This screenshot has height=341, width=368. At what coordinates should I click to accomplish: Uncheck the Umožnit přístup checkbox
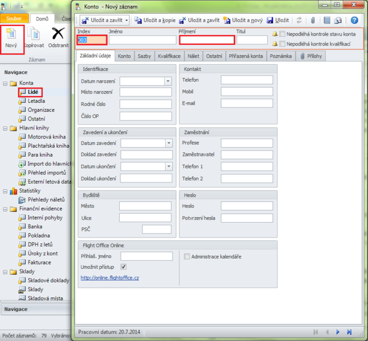pyautogui.click(x=124, y=267)
